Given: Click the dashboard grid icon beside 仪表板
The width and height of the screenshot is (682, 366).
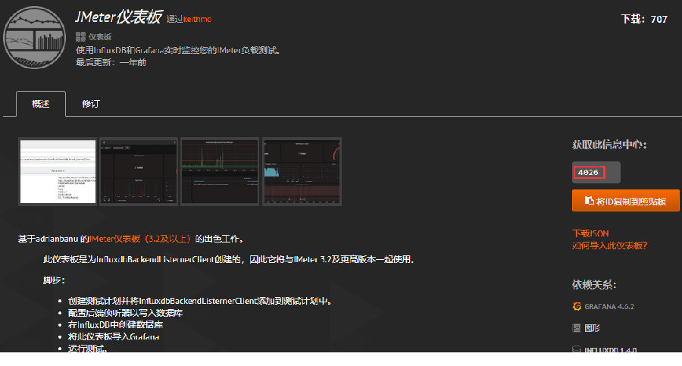Looking at the screenshot, I should point(80,36).
